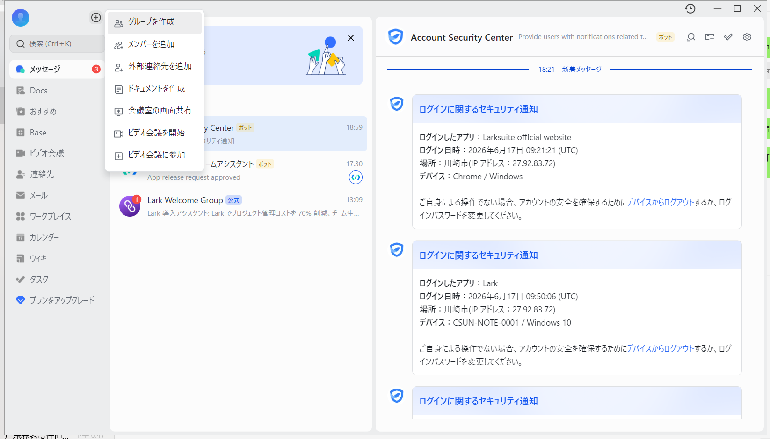
Task: Choose 外部連絡先を追加 in the menu
Action: (154, 66)
